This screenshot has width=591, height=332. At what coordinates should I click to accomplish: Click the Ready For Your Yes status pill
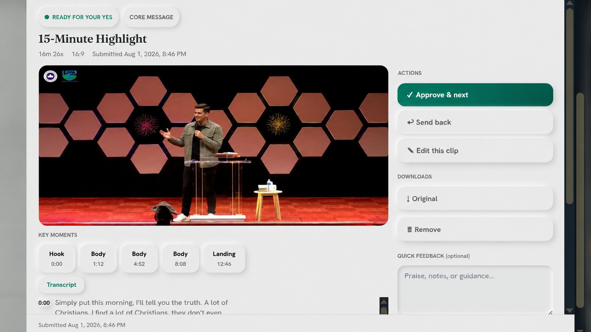click(78, 17)
